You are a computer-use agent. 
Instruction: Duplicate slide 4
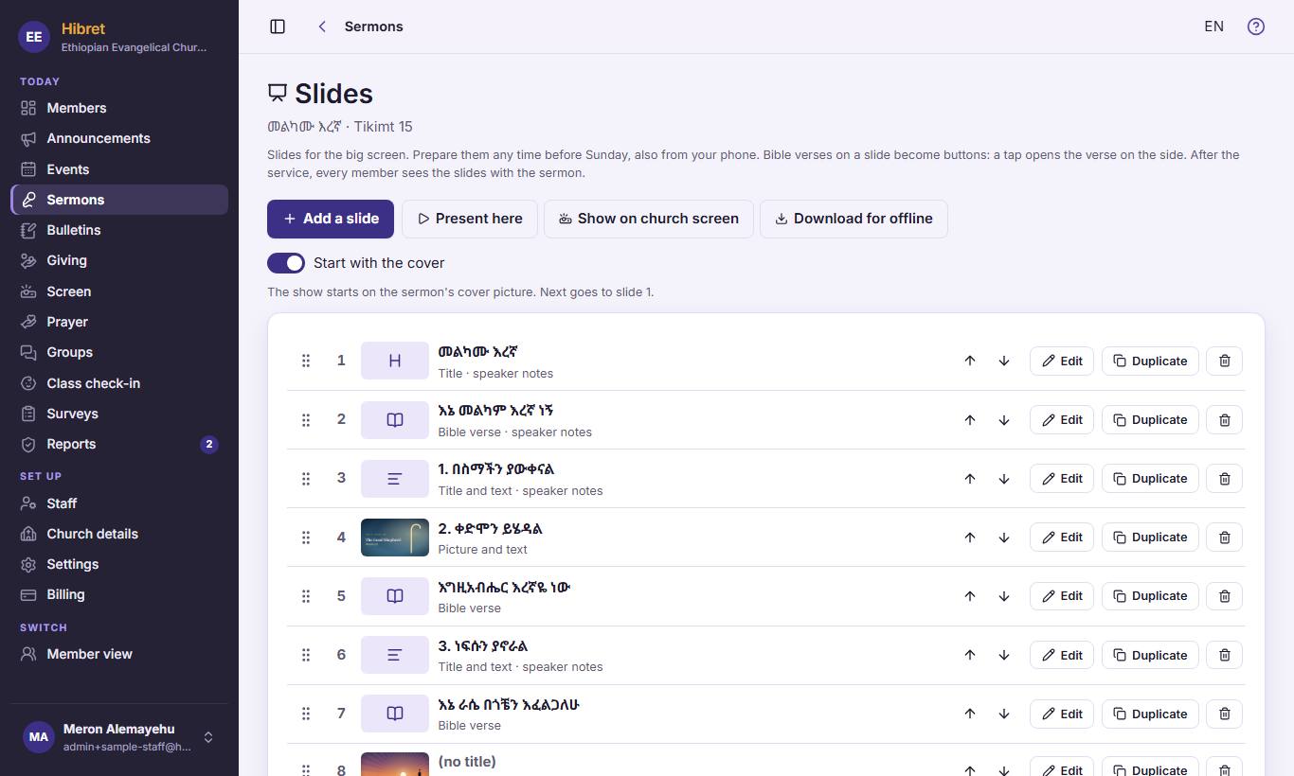pos(1150,538)
